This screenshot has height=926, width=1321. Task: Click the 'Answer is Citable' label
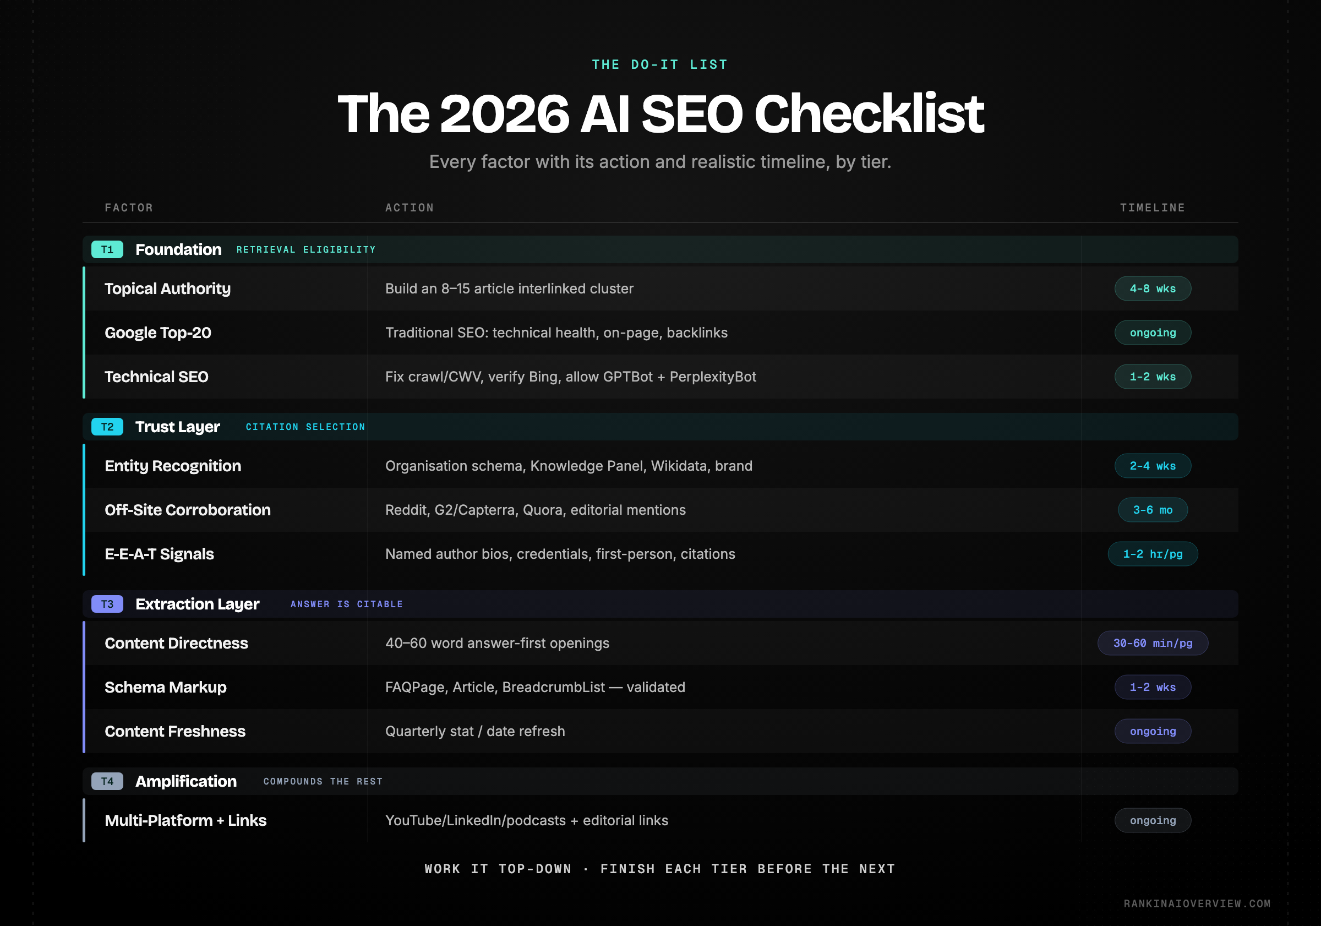point(346,604)
